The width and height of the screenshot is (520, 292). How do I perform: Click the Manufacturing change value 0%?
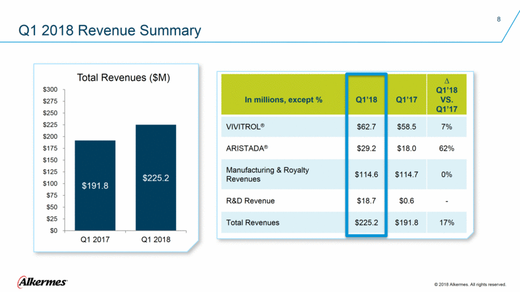pyautogui.click(x=447, y=174)
